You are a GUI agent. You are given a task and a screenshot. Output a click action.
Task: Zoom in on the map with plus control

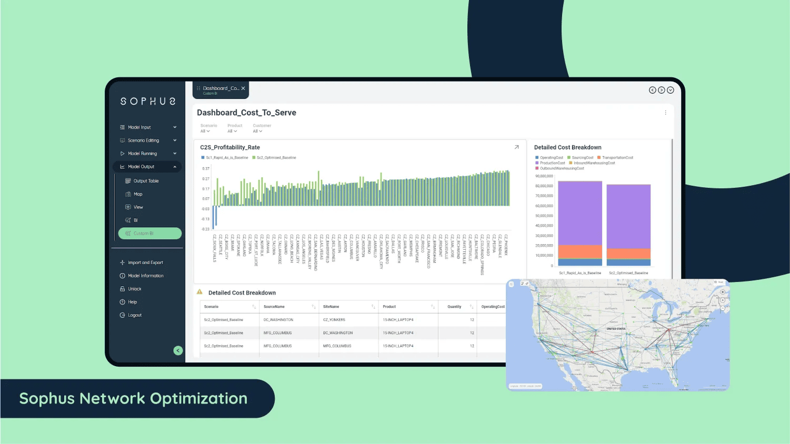pos(722,300)
